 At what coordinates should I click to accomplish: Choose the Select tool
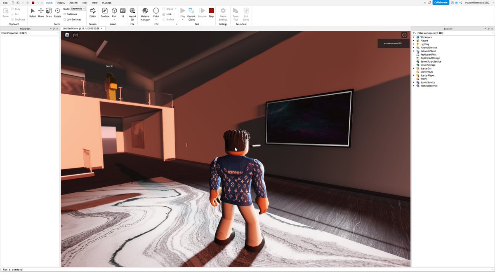[x=33, y=12]
